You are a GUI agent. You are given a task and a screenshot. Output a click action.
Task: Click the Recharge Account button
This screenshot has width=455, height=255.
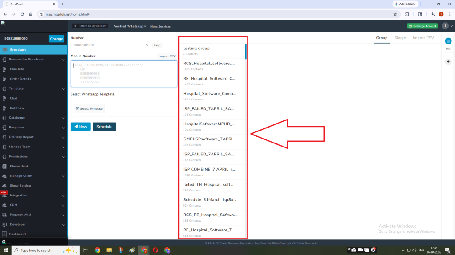coord(422,26)
